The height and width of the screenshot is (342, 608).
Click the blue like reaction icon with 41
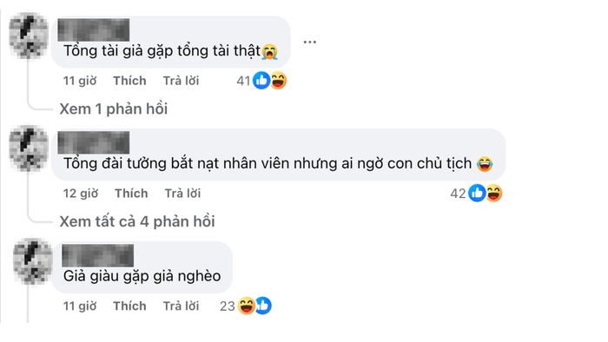(261, 81)
